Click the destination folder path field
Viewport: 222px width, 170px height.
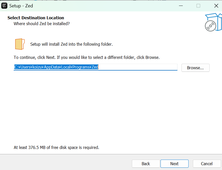pyautogui.click(x=96, y=67)
